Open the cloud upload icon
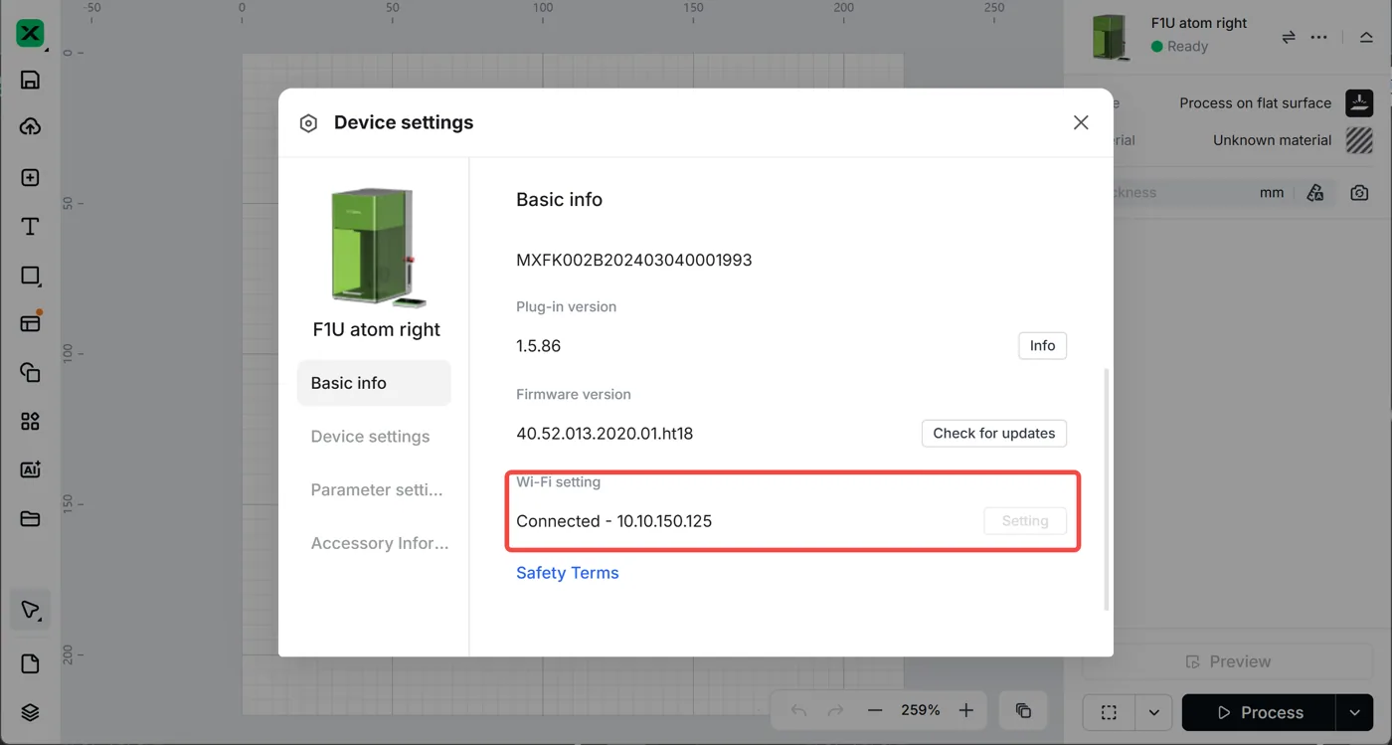This screenshot has width=1392, height=745. [30, 127]
